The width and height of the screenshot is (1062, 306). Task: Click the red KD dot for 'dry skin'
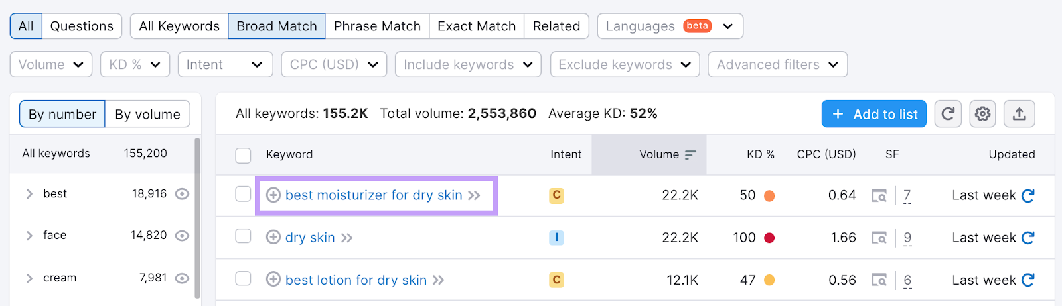point(769,238)
